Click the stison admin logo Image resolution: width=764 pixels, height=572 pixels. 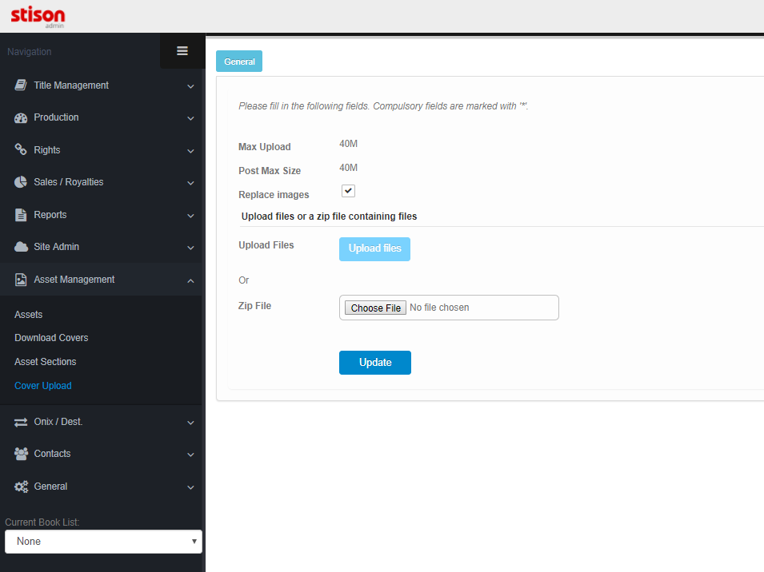38,16
